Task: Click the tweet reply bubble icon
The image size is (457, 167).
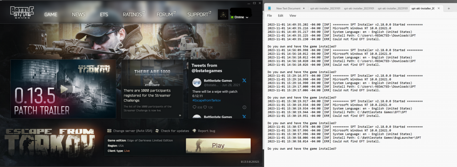Action: tap(194, 107)
